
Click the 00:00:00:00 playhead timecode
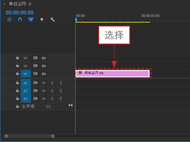click(19, 12)
